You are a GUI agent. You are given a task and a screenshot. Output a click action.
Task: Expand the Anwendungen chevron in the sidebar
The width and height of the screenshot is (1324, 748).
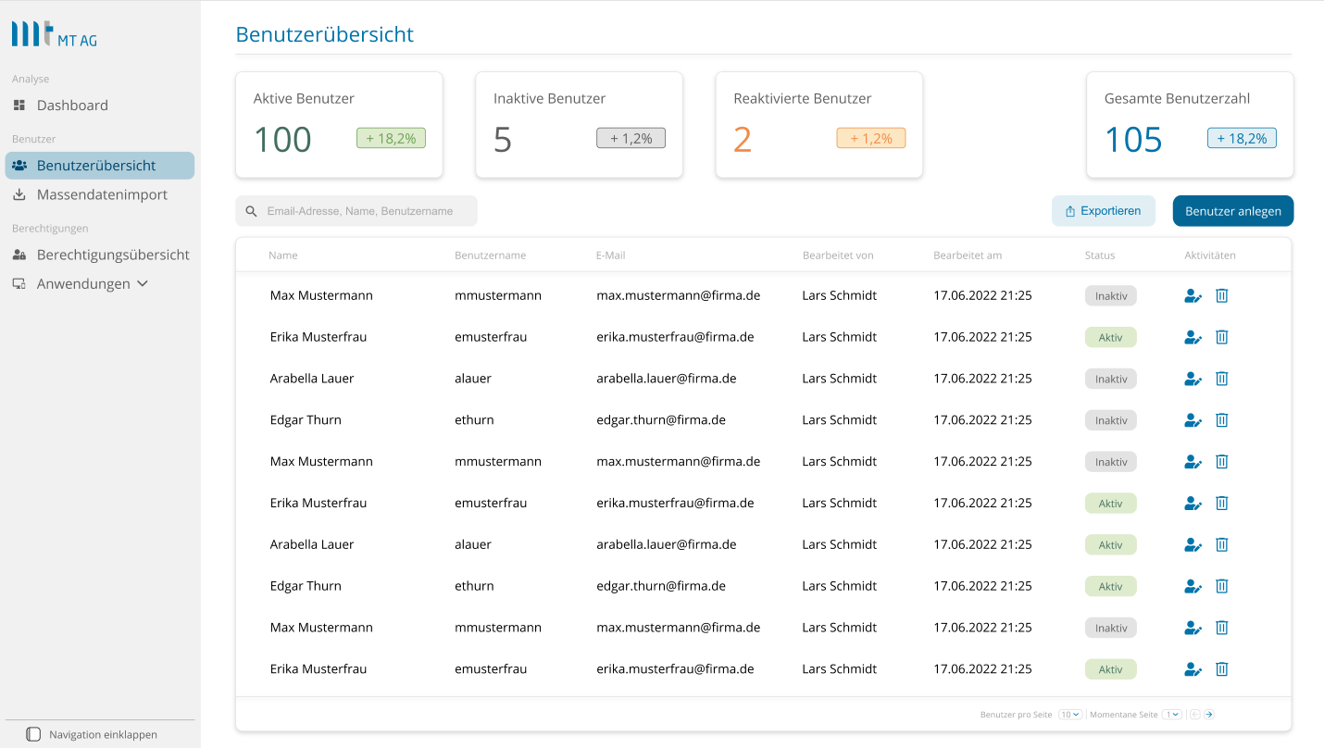click(143, 284)
